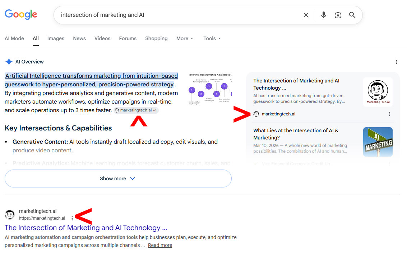Open AI Overview three-dot options menu
This screenshot has height=257, width=407.
[x=396, y=62]
